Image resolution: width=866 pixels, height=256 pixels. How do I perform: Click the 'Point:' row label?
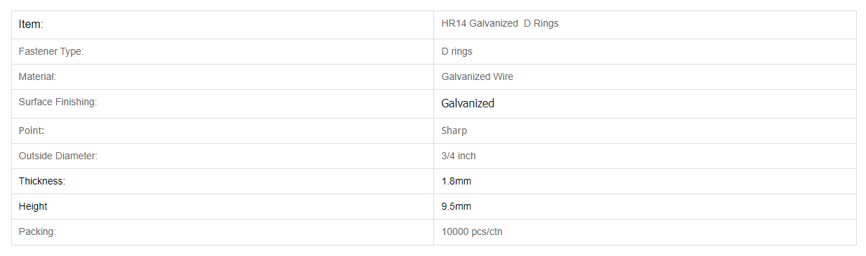click(x=32, y=130)
